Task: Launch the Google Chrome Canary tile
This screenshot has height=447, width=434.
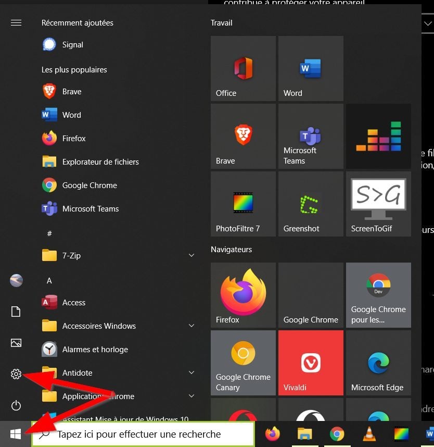Action: pyautogui.click(x=243, y=363)
